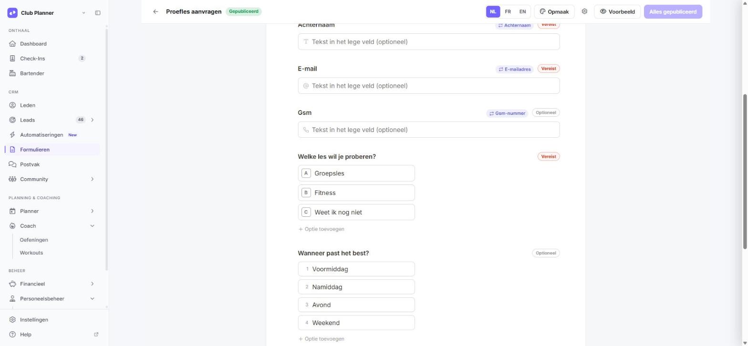748x346 pixels.
Task: Toggle the Optioneel badge on Gsm field
Action: [546, 112]
